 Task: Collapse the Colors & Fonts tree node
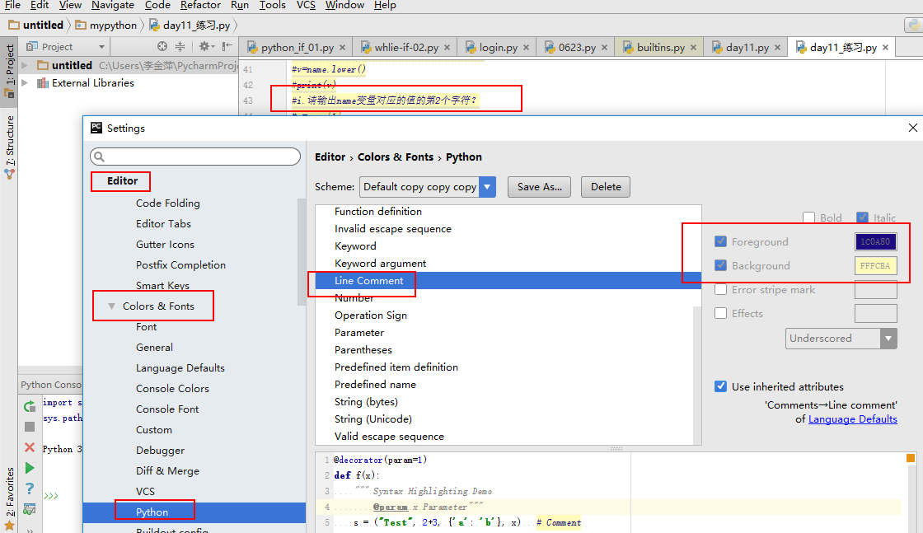click(x=111, y=306)
